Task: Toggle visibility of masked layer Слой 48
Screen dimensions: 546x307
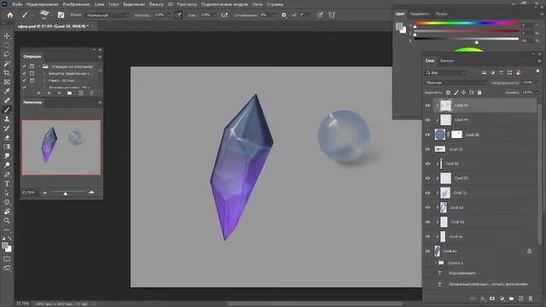Action: point(427,135)
